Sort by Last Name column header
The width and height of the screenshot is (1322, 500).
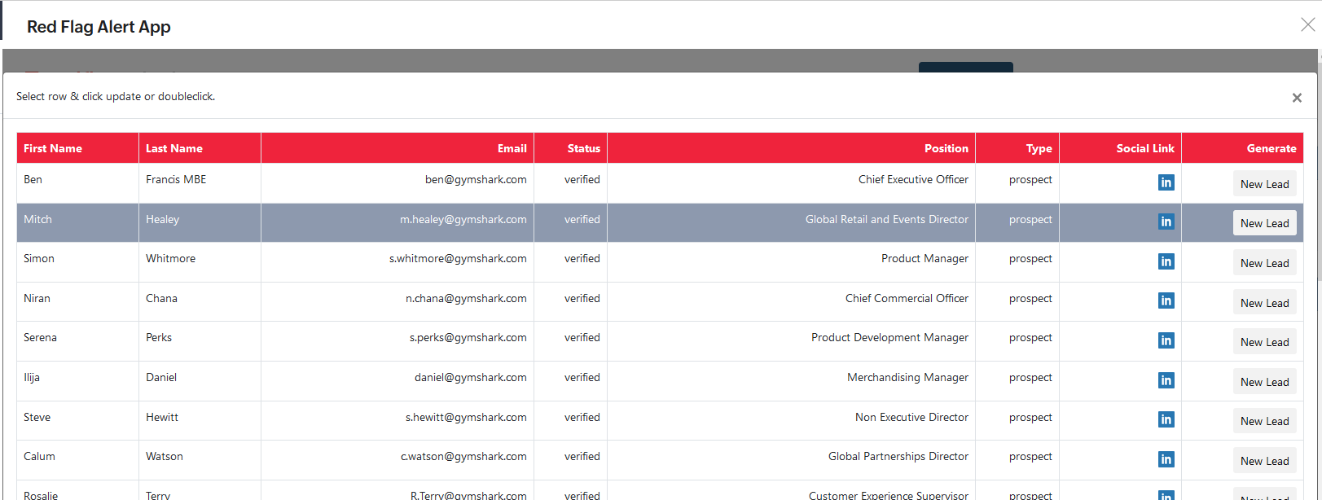[200, 148]
